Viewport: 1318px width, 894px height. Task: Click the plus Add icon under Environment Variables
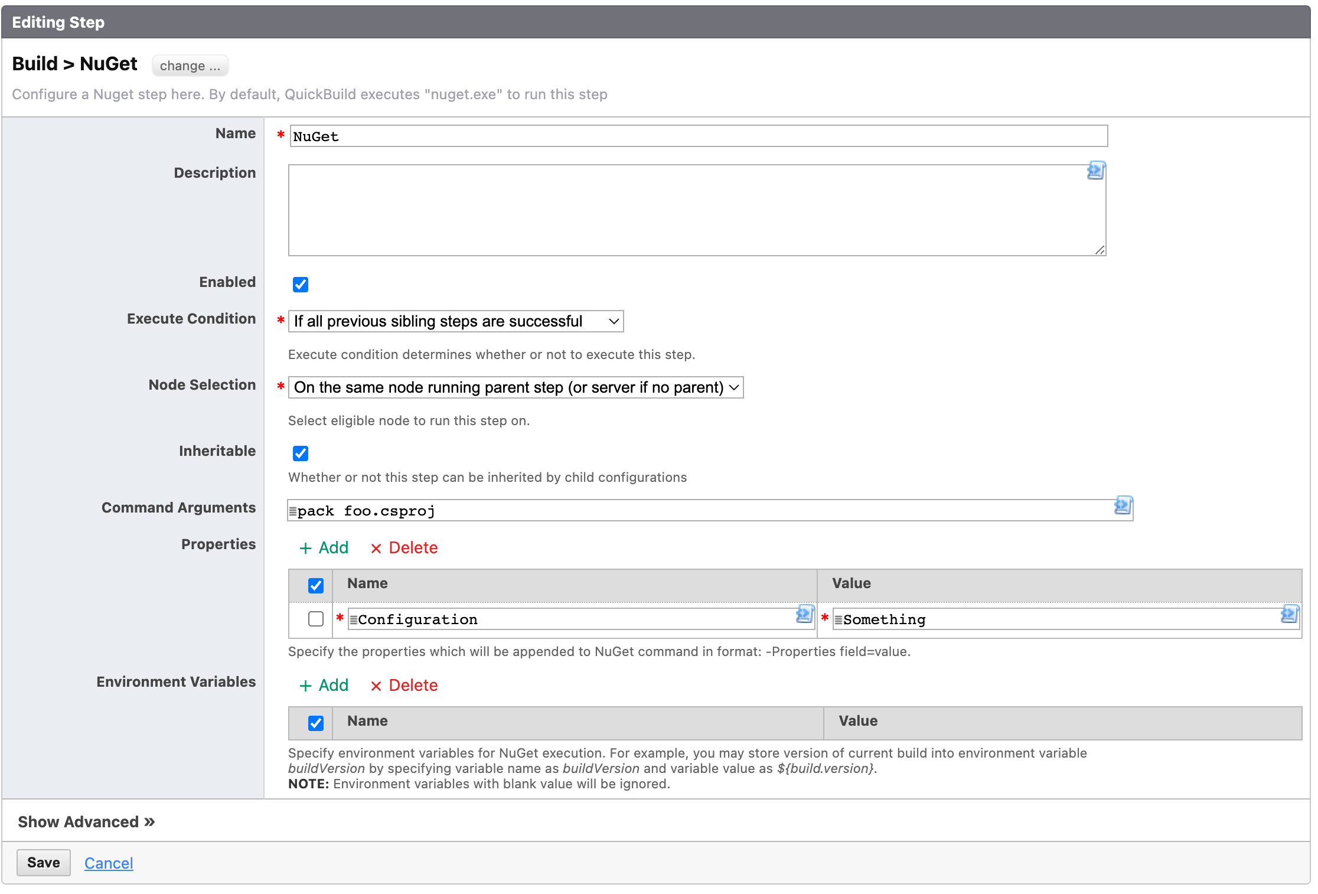pos(305,686)
